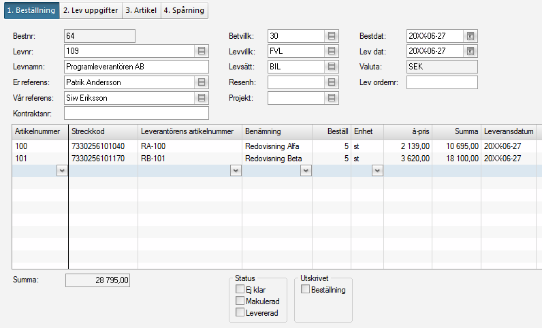Enable the Ej klar checkbox

tap(240, 289)
